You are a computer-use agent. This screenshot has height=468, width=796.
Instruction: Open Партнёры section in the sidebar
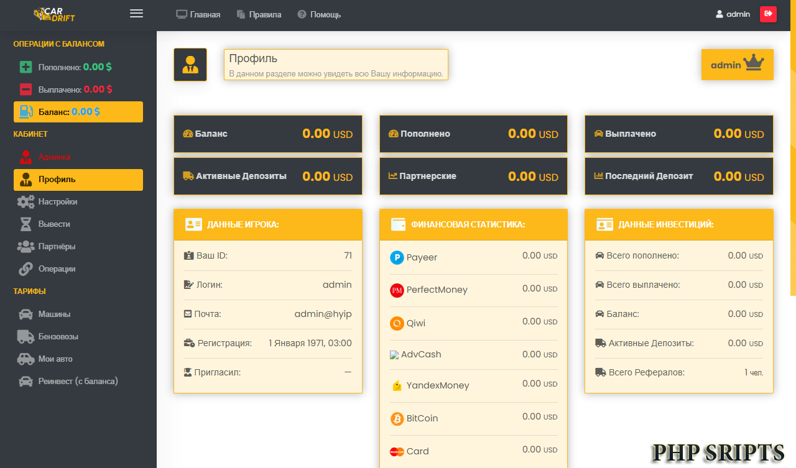[57, 247]
